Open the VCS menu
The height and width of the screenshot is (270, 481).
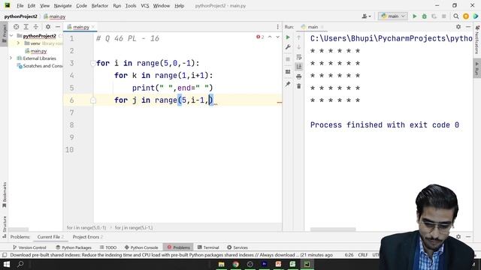[145, 5]
